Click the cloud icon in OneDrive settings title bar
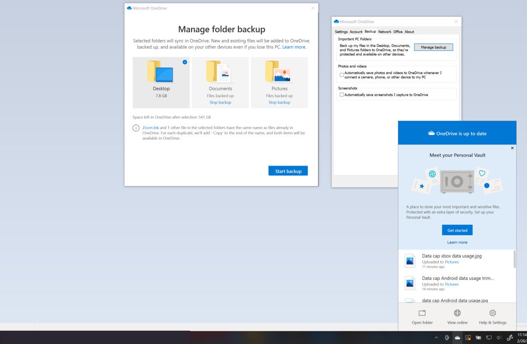The width and height of the screenshot is (527, 344). [x=336, y=21]
